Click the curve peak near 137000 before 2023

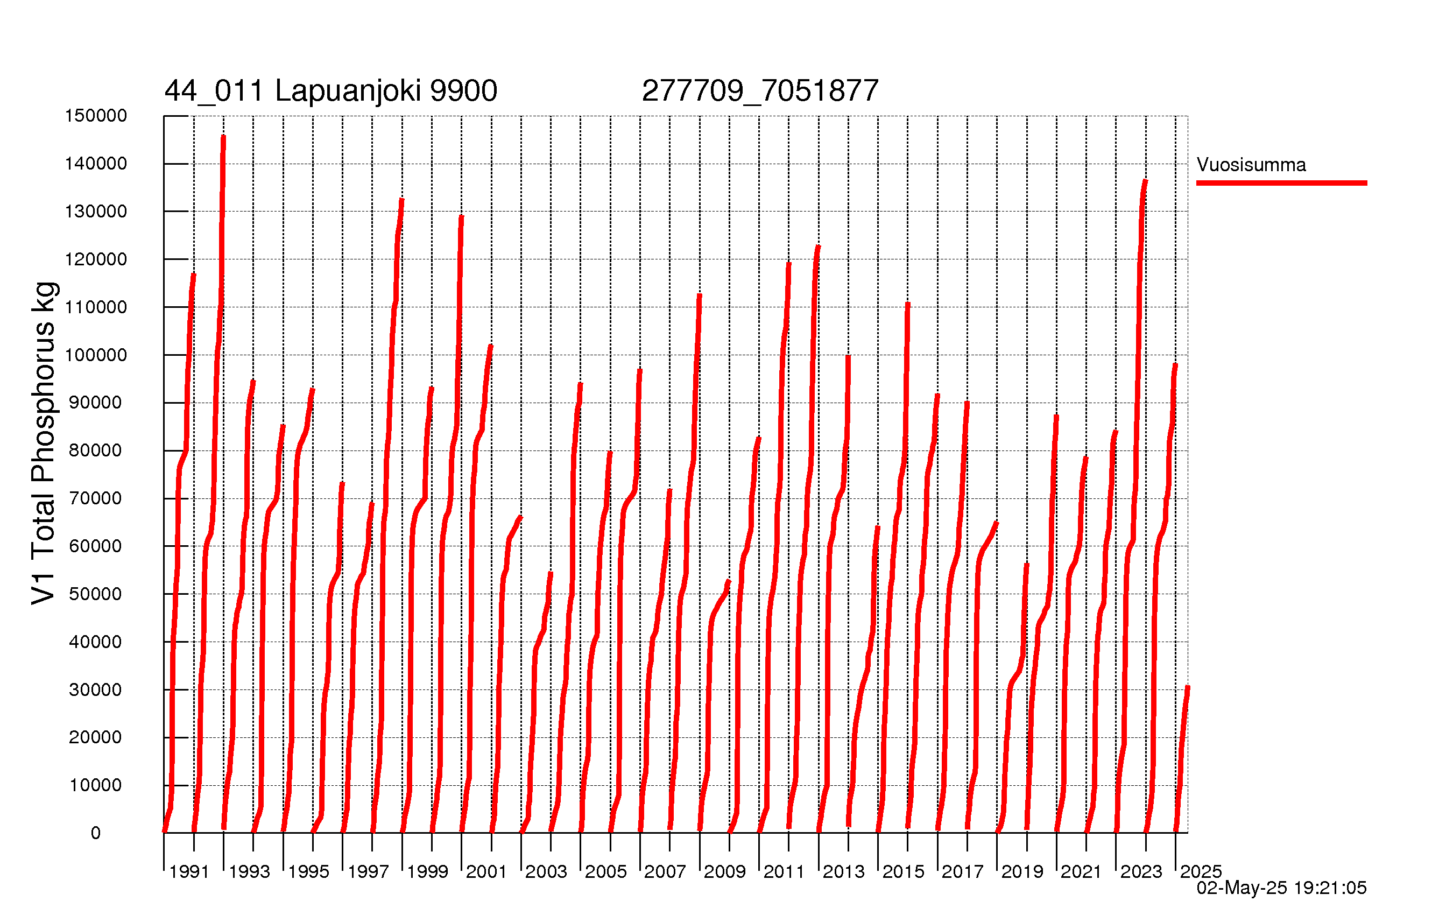(x=1145, y=182)
